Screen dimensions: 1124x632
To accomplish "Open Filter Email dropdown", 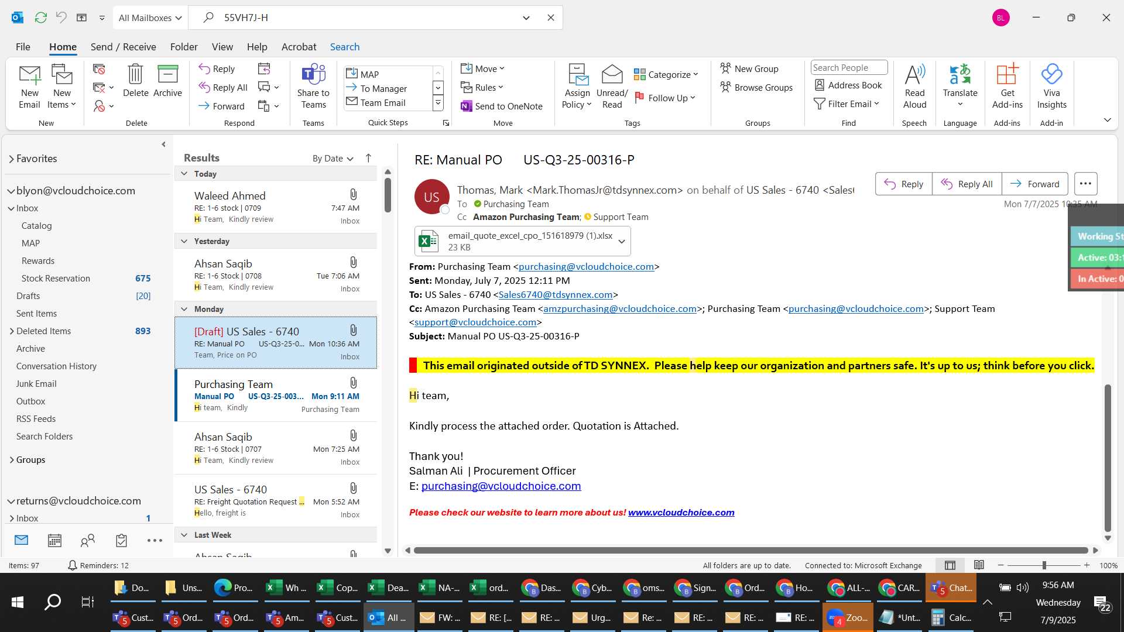I will [847, 104].
